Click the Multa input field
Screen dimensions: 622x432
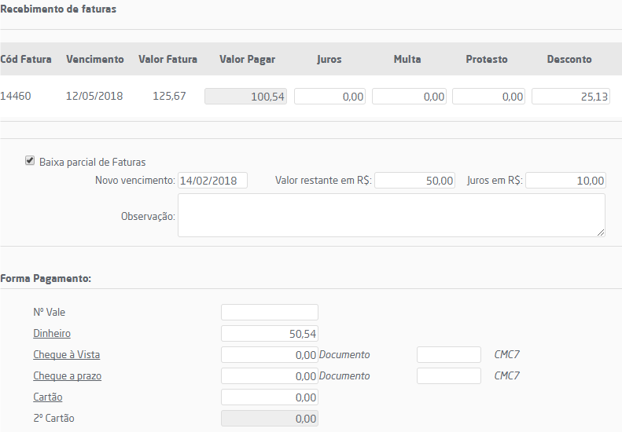point(409,97)
